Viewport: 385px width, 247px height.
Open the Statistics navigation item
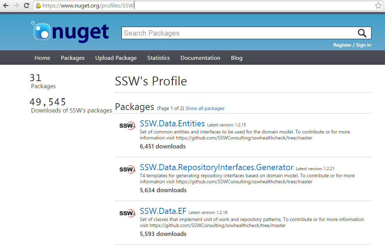[158, 58]
